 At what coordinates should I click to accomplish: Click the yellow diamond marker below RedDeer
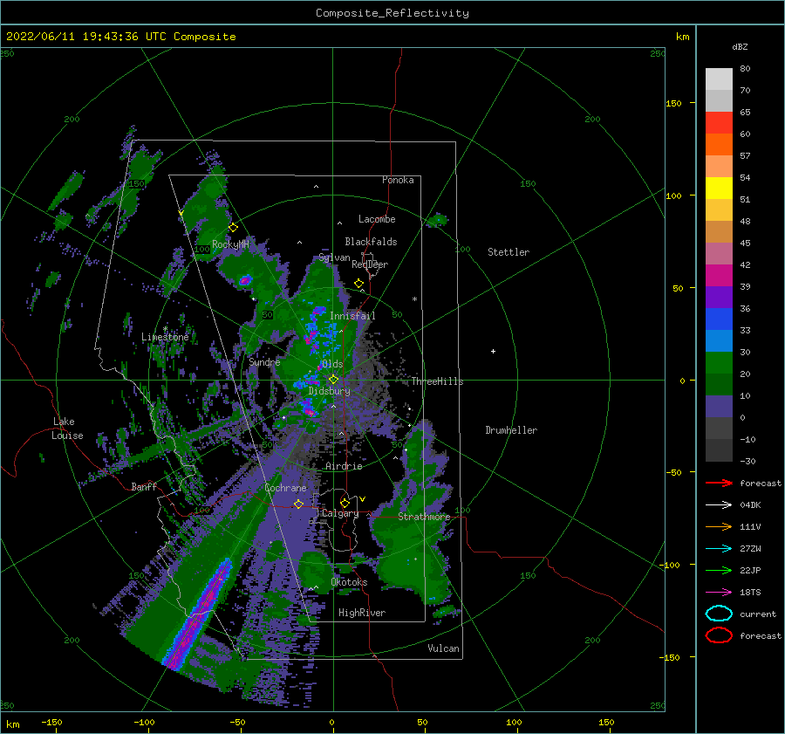coord(359,284)
